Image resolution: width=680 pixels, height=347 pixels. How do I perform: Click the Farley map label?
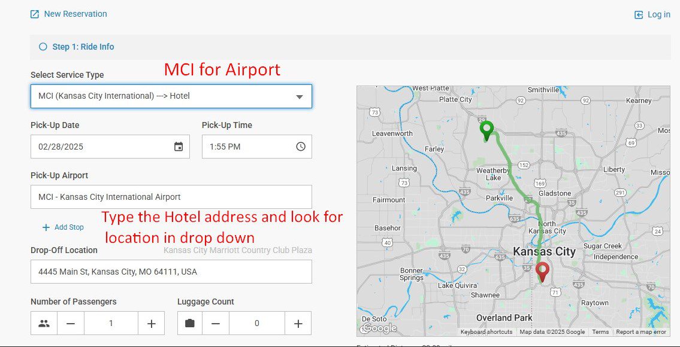434,149
